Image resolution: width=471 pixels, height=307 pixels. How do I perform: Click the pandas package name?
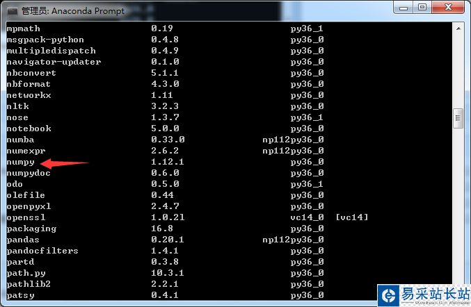23,240
